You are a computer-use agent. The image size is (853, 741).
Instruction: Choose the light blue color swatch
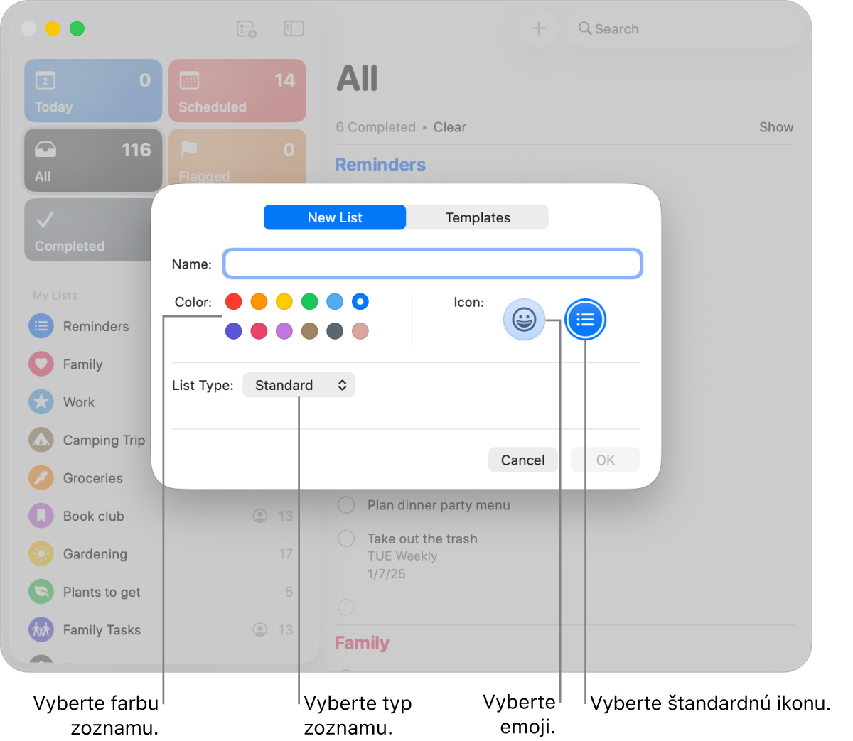pos(335,302)
